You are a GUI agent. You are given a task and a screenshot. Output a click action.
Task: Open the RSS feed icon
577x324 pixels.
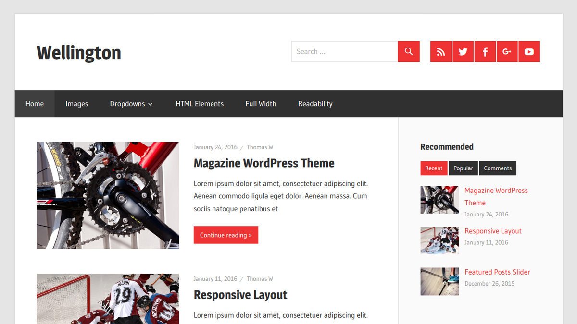point(441,51)
